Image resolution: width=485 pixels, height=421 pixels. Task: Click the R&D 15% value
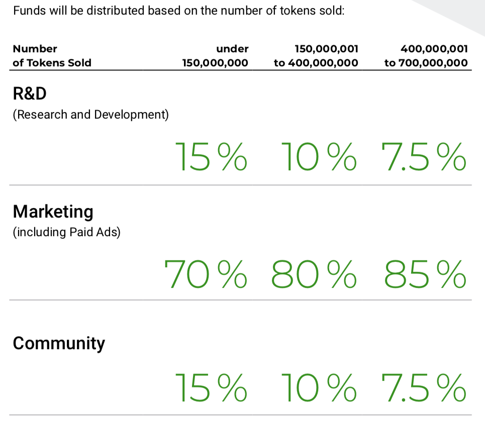(x=212, y=157)
